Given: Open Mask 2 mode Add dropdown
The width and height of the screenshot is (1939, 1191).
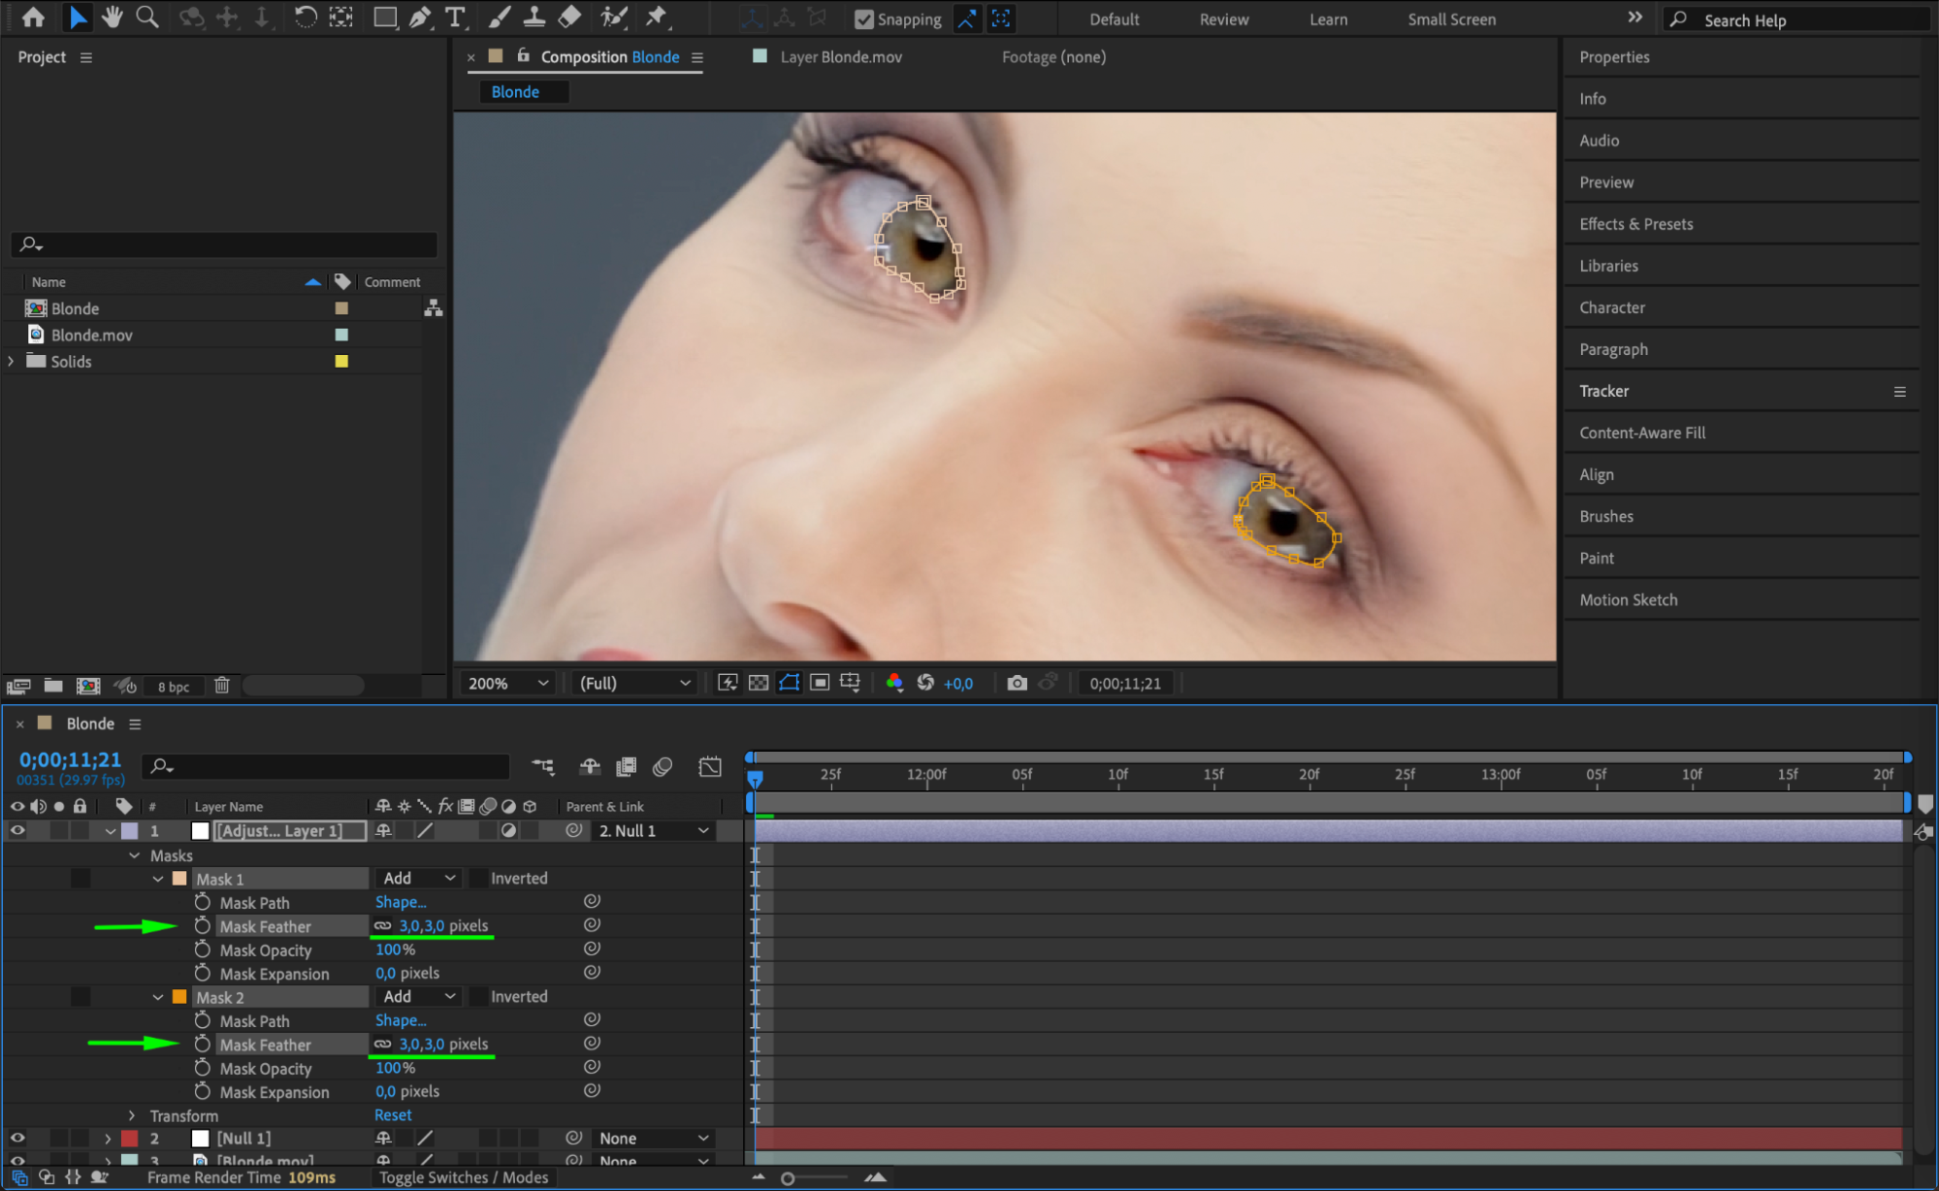Looking at the screenshot, I should (419, 997).
